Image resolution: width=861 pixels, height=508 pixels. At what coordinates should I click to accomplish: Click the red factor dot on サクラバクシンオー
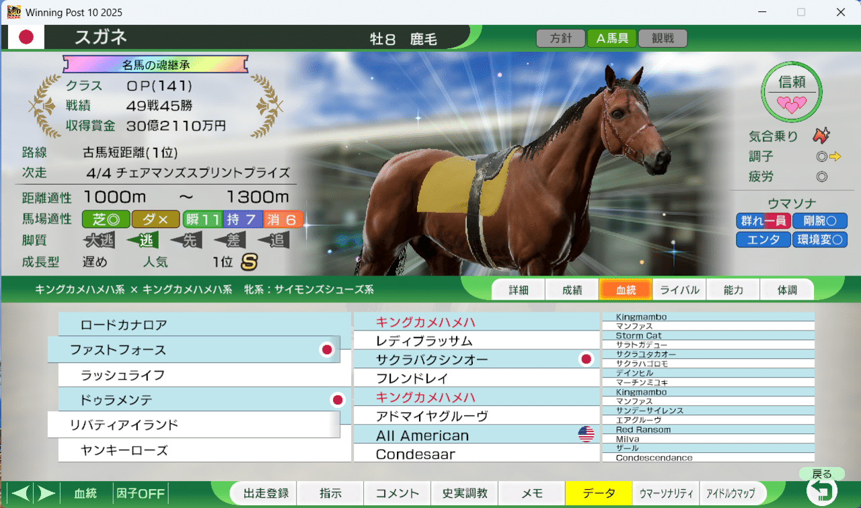[586, 359]
